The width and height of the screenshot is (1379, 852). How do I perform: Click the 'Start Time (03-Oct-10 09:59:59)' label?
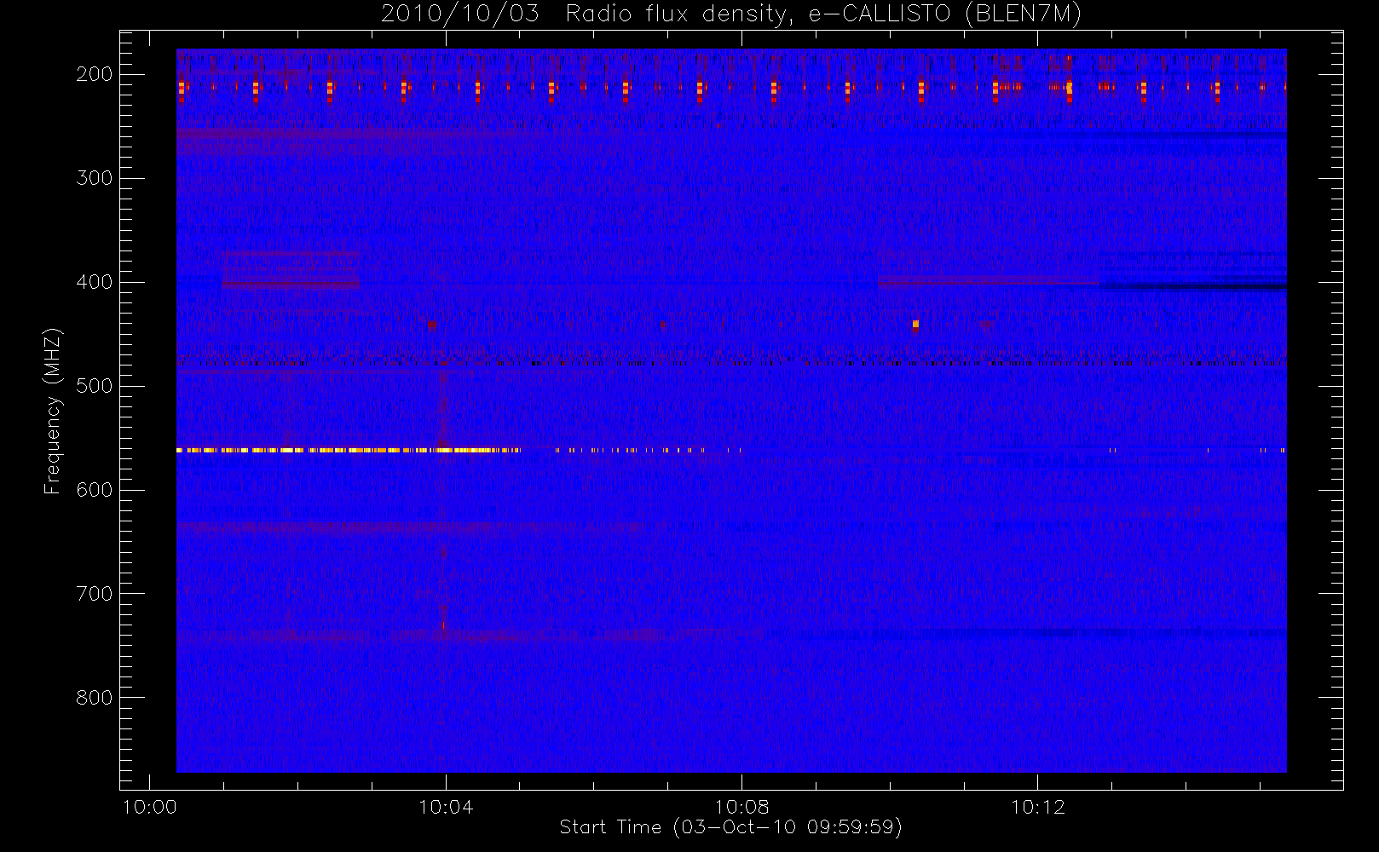point(730,827)
